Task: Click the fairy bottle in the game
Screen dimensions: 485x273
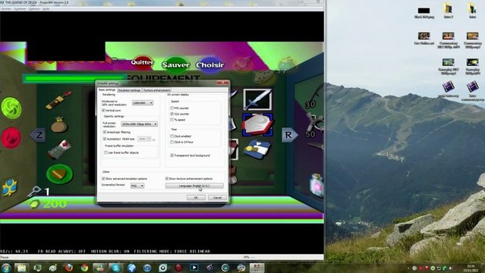Action: click(317, 185)
